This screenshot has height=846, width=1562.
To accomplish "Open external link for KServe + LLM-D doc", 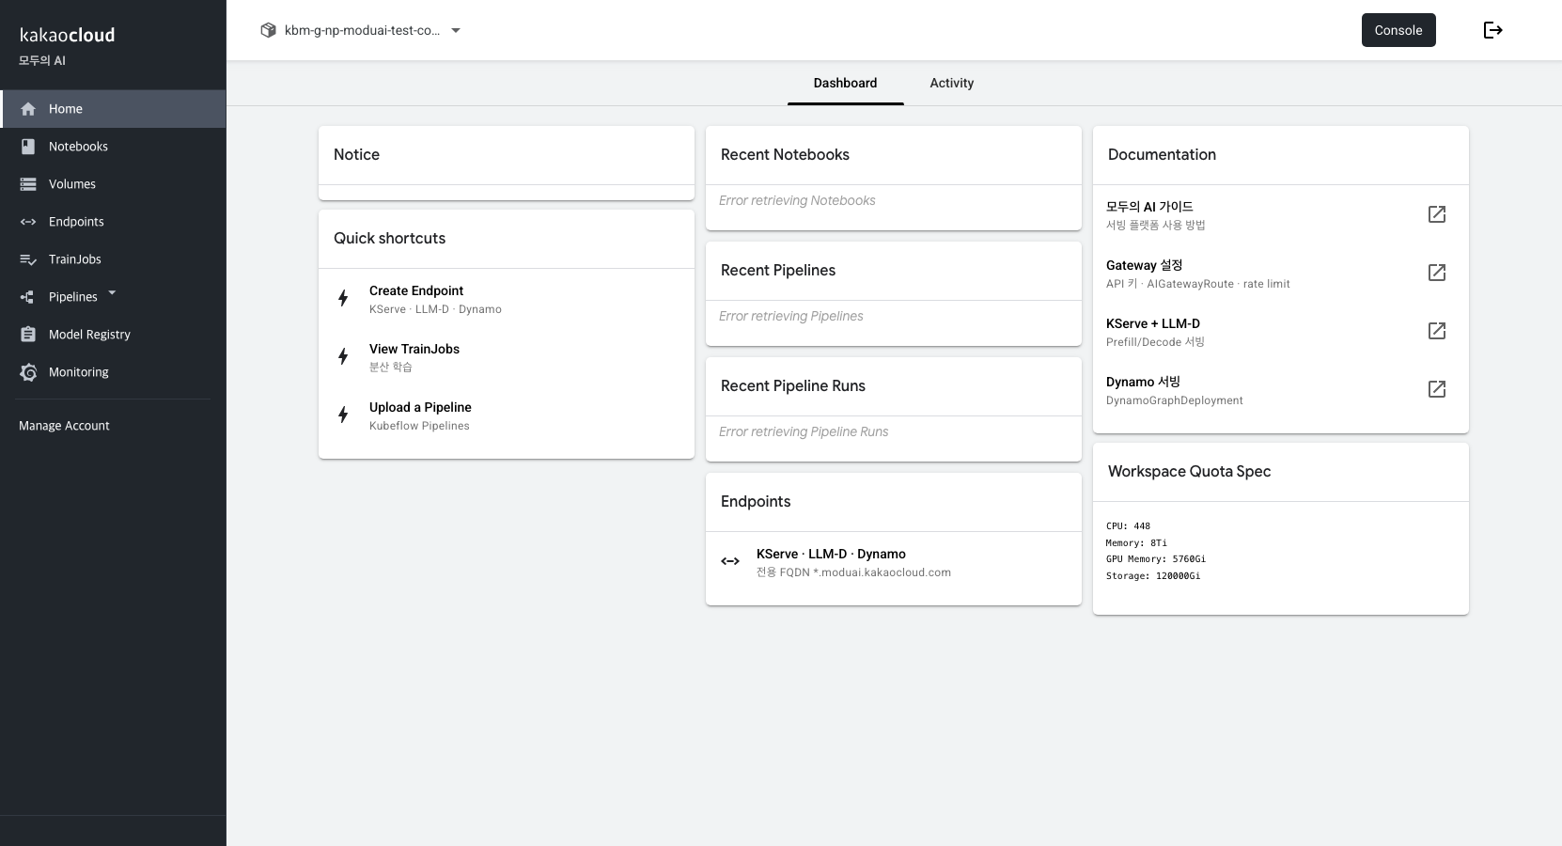I will point(1437,331).
